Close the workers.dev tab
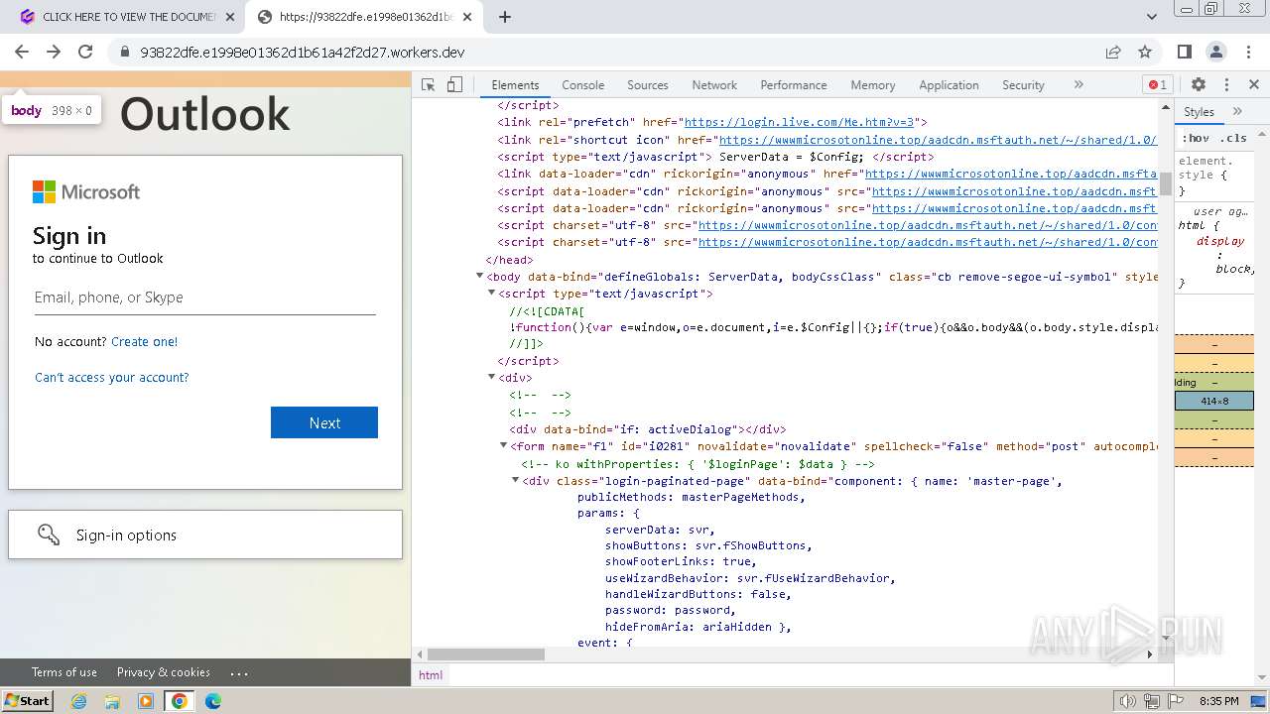 click(x=468, y=17)
